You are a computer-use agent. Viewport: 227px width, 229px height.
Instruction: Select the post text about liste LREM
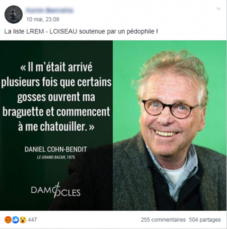[81, 31]
